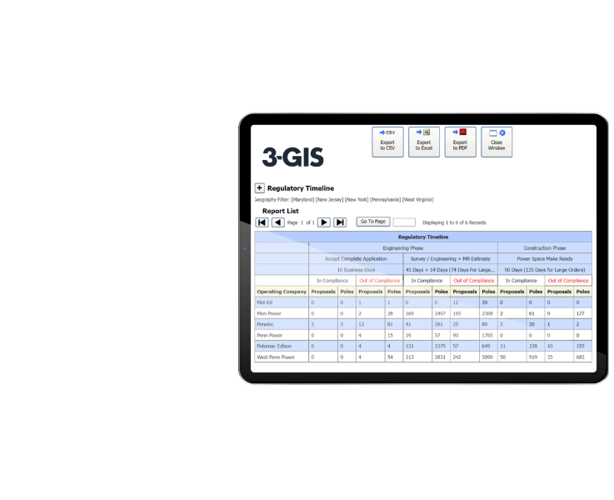This screenshot has height=500, width=614.
Task: Click the 10 Business Days cell
Action: tap(356, 270)
